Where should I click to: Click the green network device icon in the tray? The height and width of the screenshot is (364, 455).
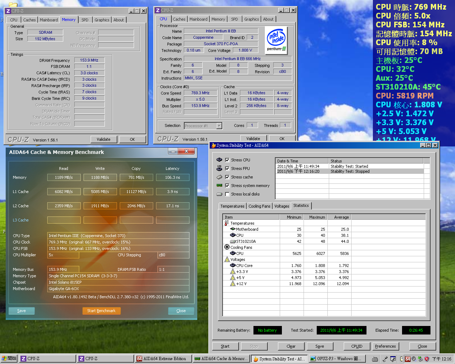421,359
